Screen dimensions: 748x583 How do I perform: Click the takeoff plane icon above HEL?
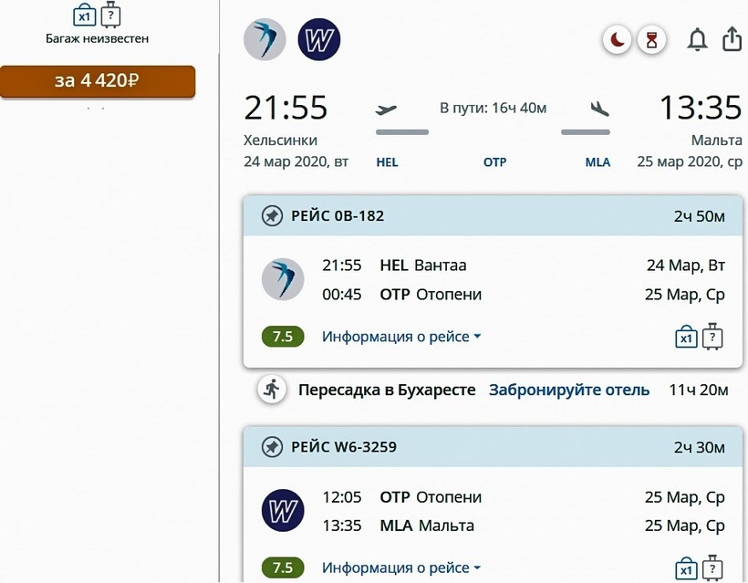[x=386, y=109]
